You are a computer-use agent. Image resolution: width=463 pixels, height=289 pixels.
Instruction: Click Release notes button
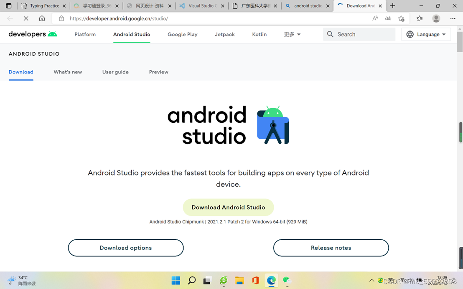pyautogui.click(x=331, y=248)
